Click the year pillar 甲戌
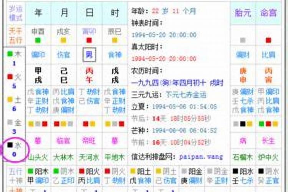 point(38,75)
